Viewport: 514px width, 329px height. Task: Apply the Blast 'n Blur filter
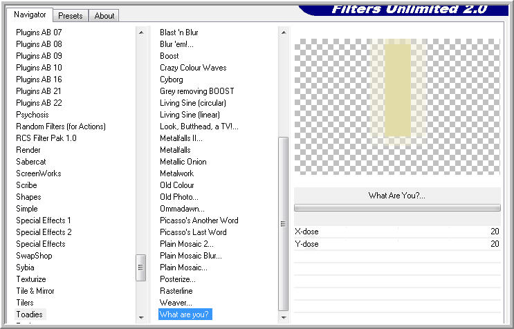pyautogui.click(x=179, y=32)
